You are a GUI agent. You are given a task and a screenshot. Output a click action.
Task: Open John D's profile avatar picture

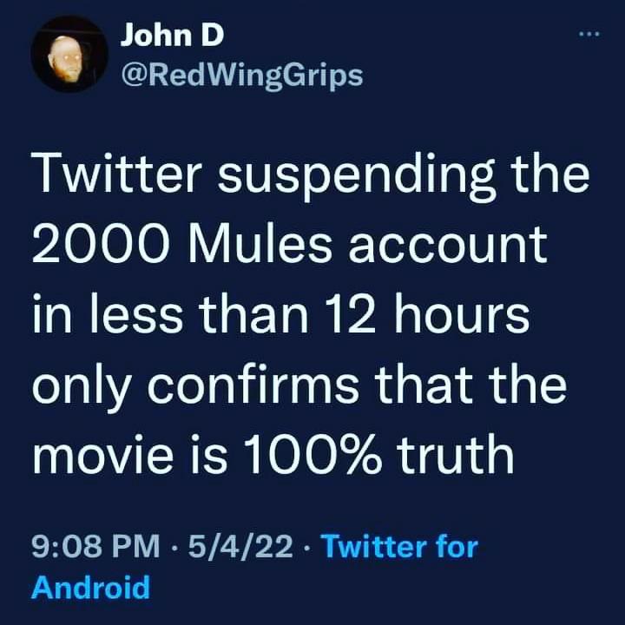click(x=69, y=54)
